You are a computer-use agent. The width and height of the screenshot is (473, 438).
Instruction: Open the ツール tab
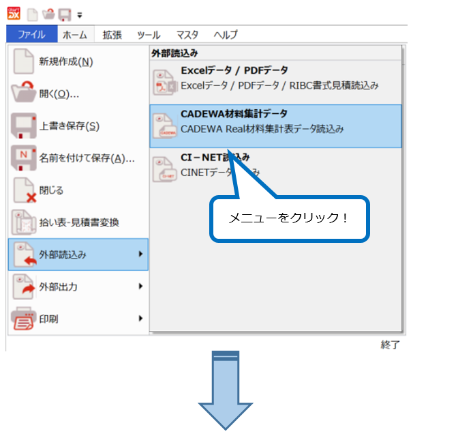[149, 34]
